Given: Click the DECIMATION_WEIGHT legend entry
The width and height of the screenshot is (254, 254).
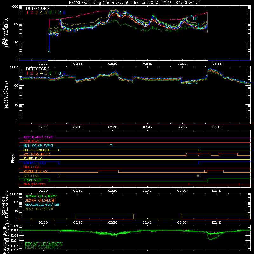Looking at the screenshot, I should (x=40, y=200).
